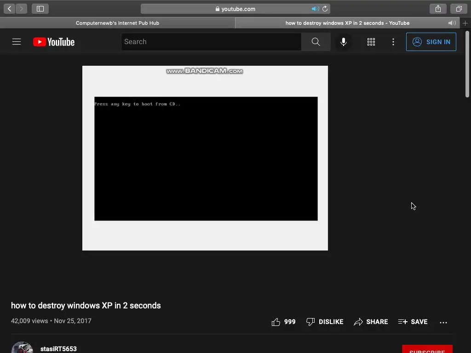471x353 pixels.
Task: Click the stasiRT5653 channel avatar
Action: pyautogui.click(x=22, y=347)
